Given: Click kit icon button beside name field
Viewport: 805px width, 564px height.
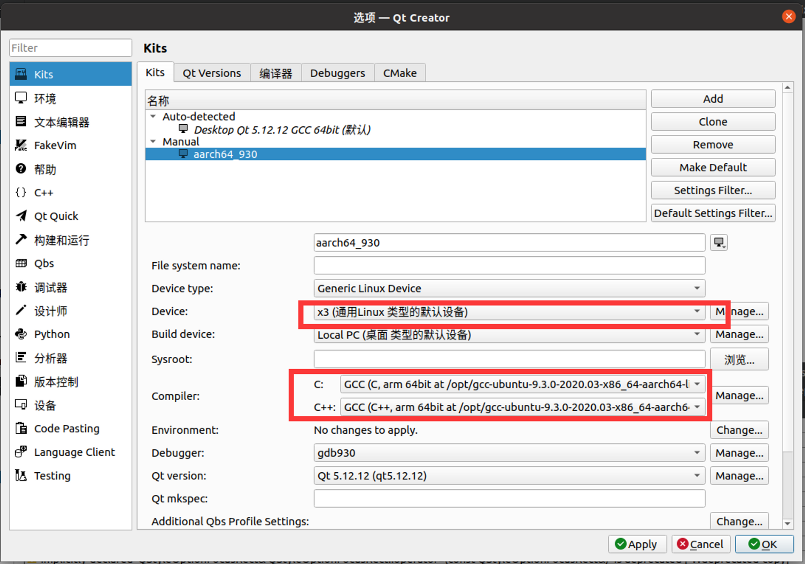Looking at the screenshot, I should click(718, 243).
